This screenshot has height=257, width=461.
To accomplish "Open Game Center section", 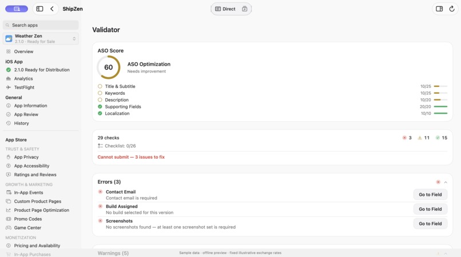I will (27, 228).
